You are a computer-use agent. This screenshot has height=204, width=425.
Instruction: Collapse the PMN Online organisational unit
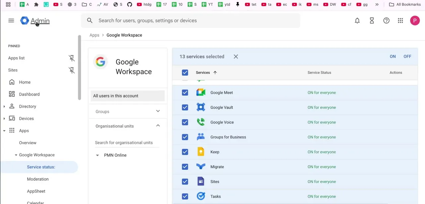pos(97,155)
